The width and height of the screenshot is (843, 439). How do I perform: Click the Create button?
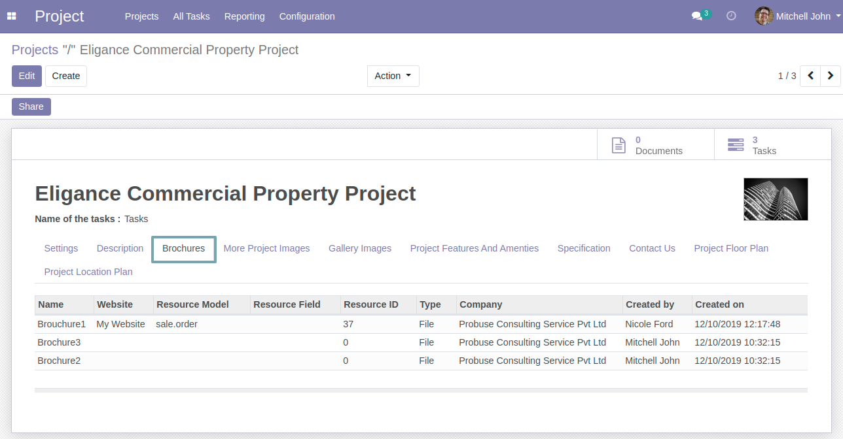tap(66, 76)
